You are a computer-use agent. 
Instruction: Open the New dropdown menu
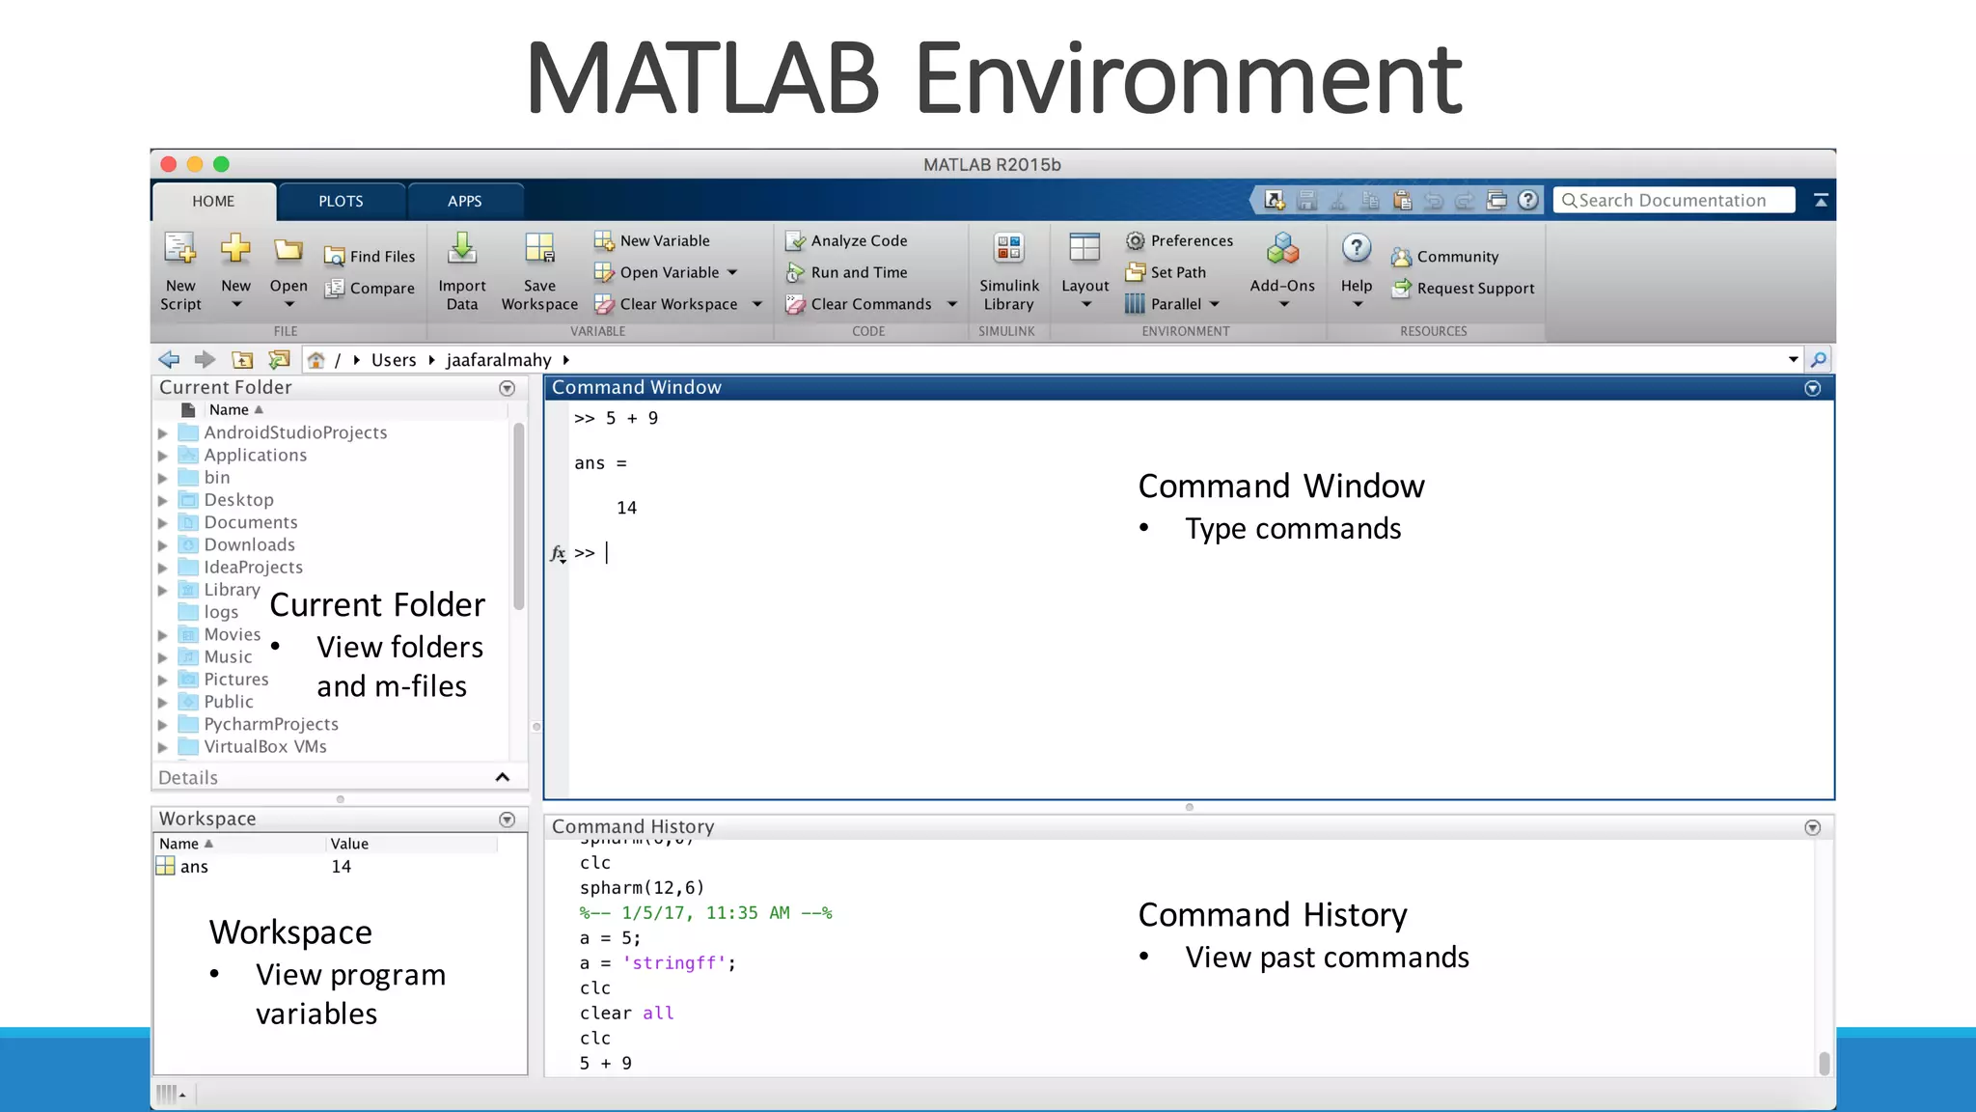[235, 305]
